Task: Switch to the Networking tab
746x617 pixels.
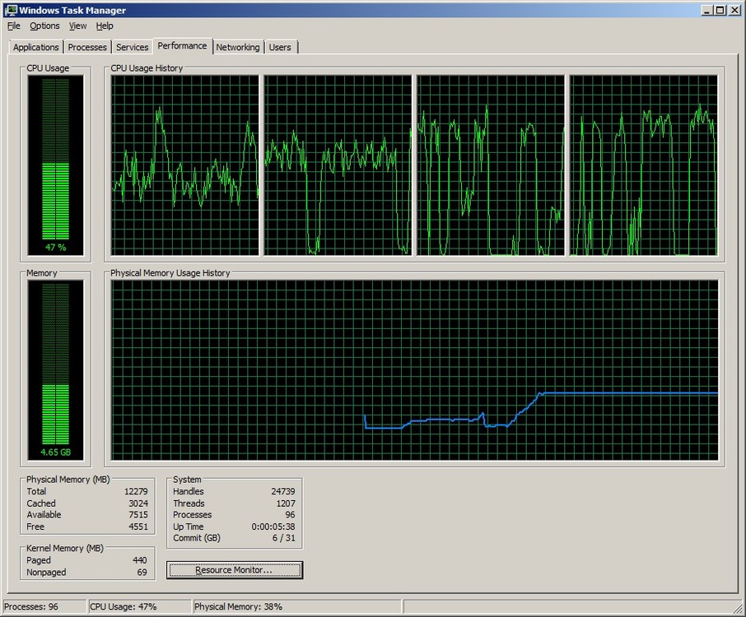Action: tap(238, 47)
